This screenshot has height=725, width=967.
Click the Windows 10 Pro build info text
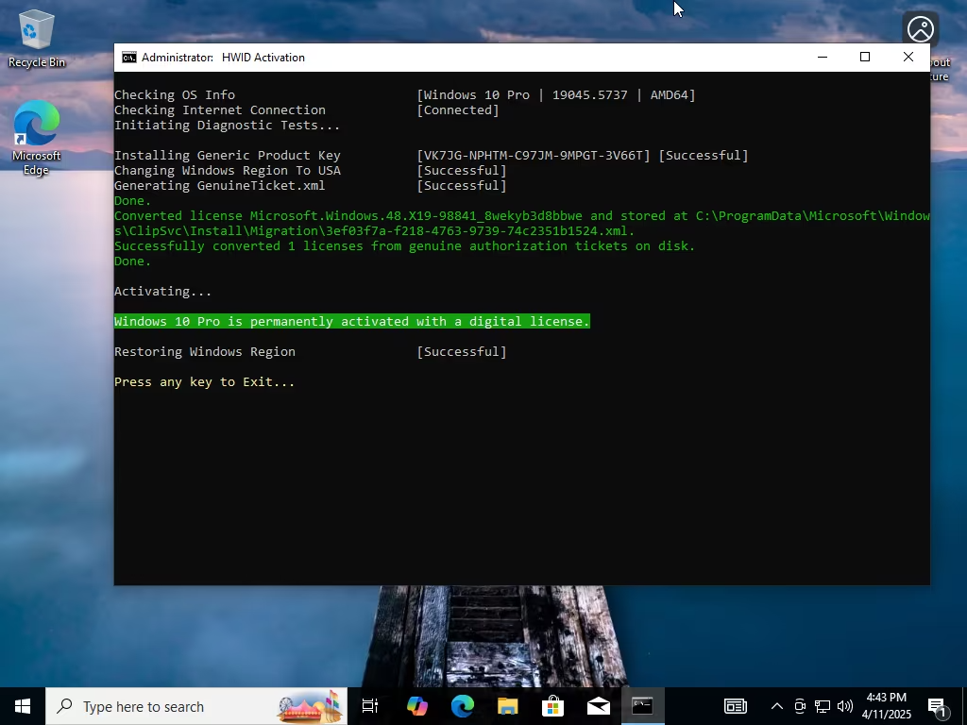click(556, 95)
